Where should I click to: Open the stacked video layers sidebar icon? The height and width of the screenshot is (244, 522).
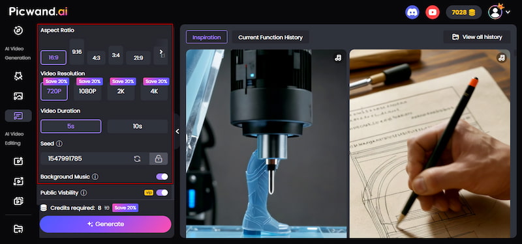pos(18,201)
